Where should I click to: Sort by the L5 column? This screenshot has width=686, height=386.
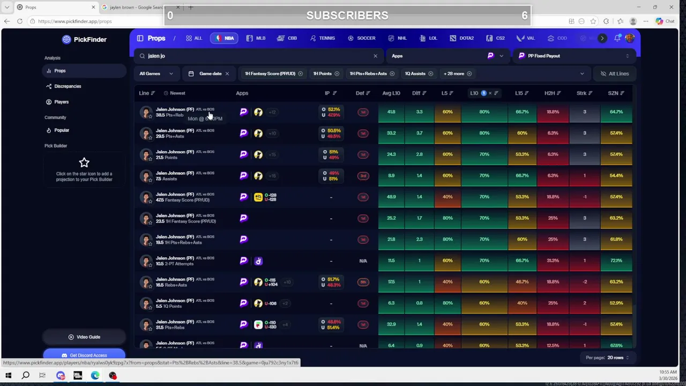pos(448,93)
